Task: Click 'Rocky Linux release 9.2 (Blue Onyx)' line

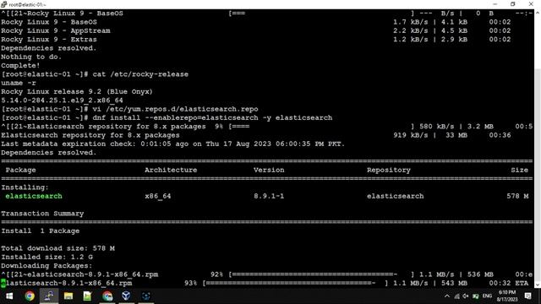Action: [77, 92]
